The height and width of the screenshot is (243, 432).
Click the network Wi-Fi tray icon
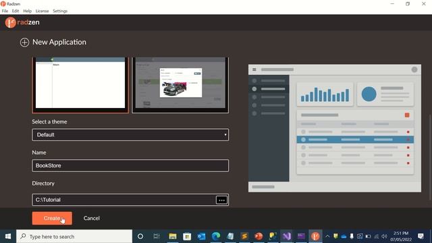pos(377,236)
